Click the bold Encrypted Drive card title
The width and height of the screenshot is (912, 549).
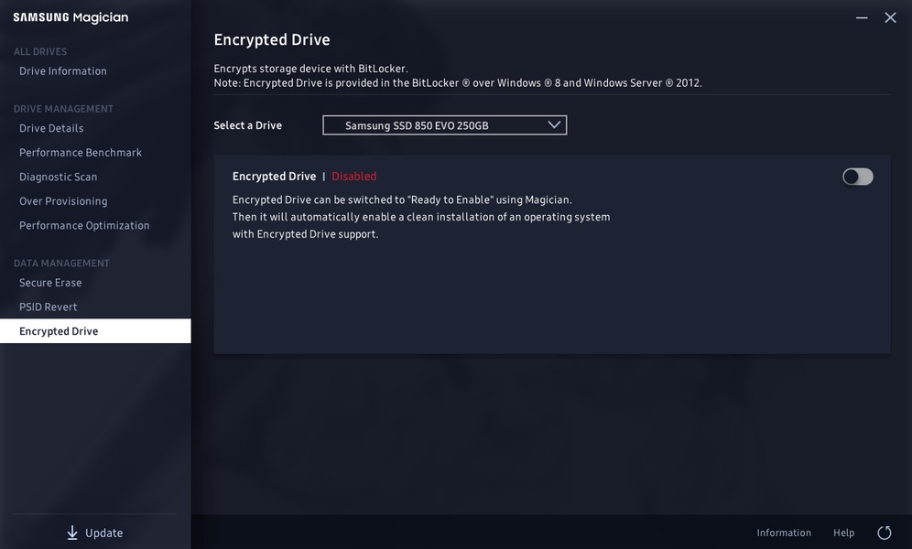click(274, 177)
